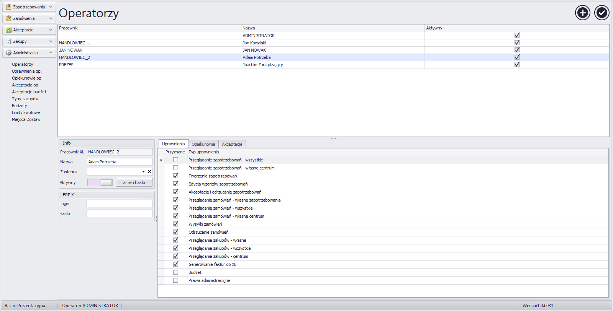Click the Nazwa input field

(x=120, y=162)
